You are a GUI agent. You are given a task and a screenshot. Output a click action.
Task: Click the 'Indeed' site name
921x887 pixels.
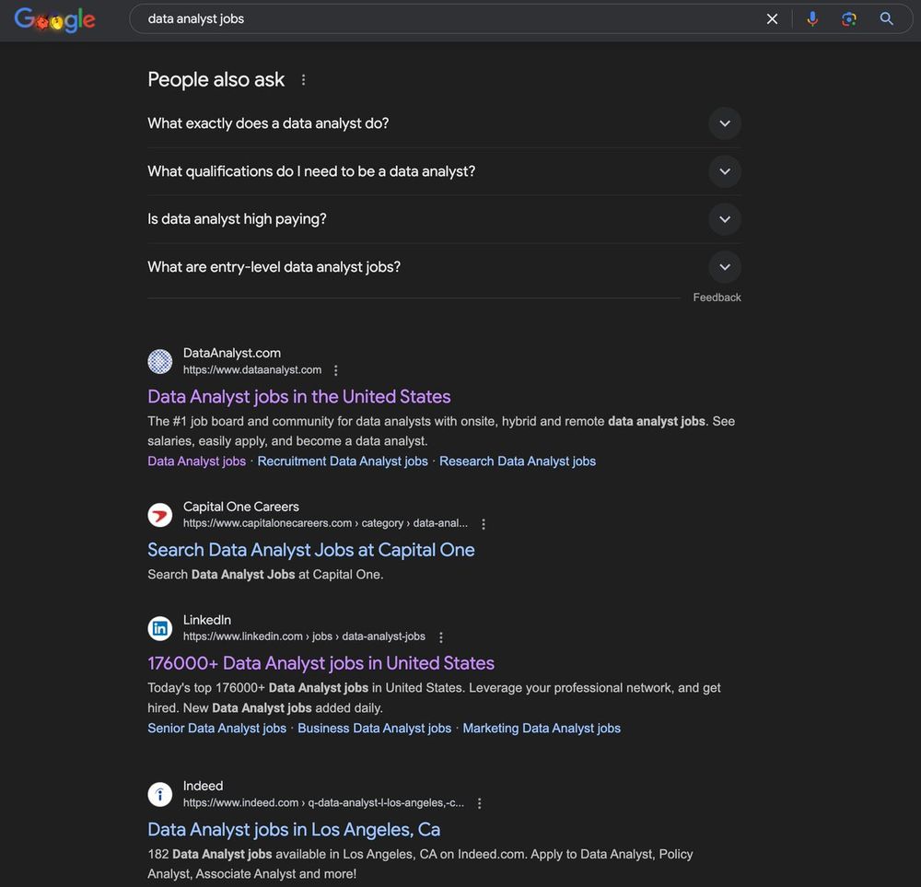tap(203, 786)
